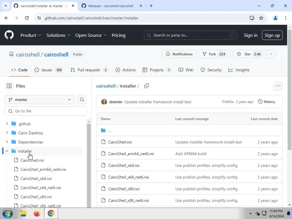
Task: Show hidden system tray icons
Action: 250,213
